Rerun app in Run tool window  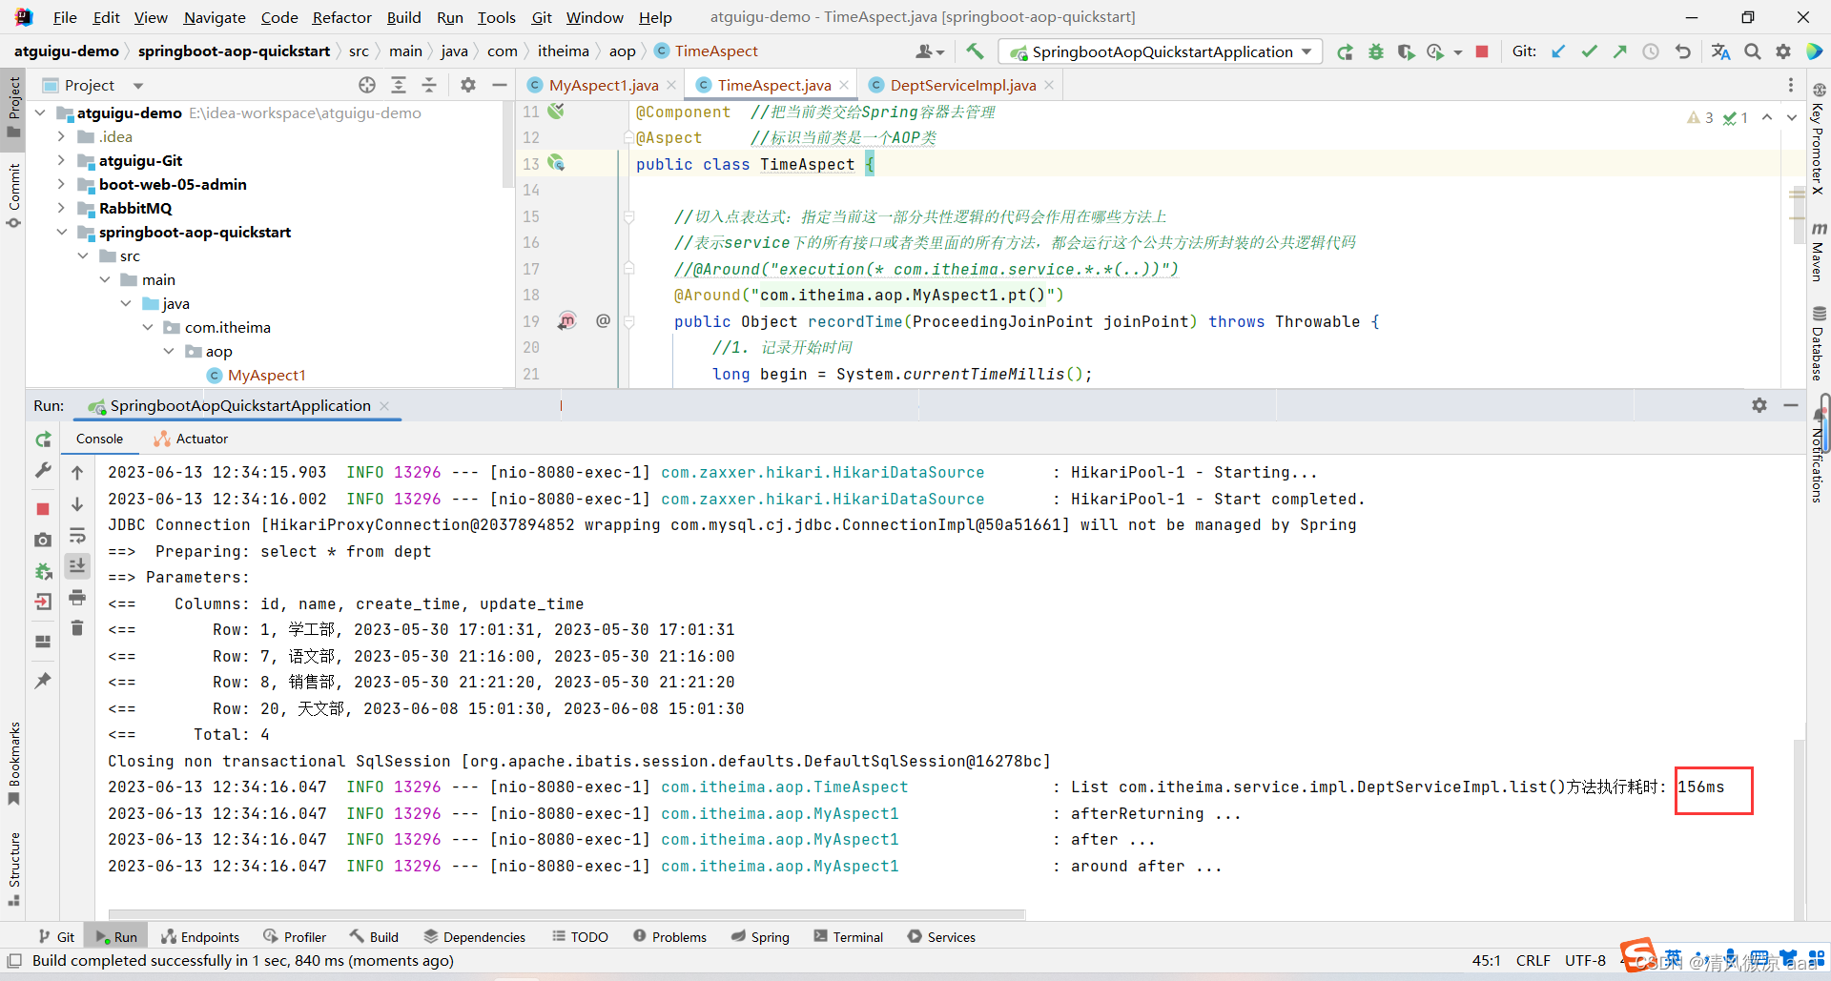coord(43,439)
